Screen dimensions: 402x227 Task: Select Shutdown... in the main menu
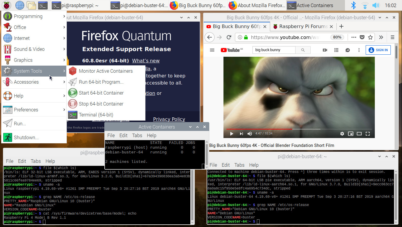coord(34,137)
